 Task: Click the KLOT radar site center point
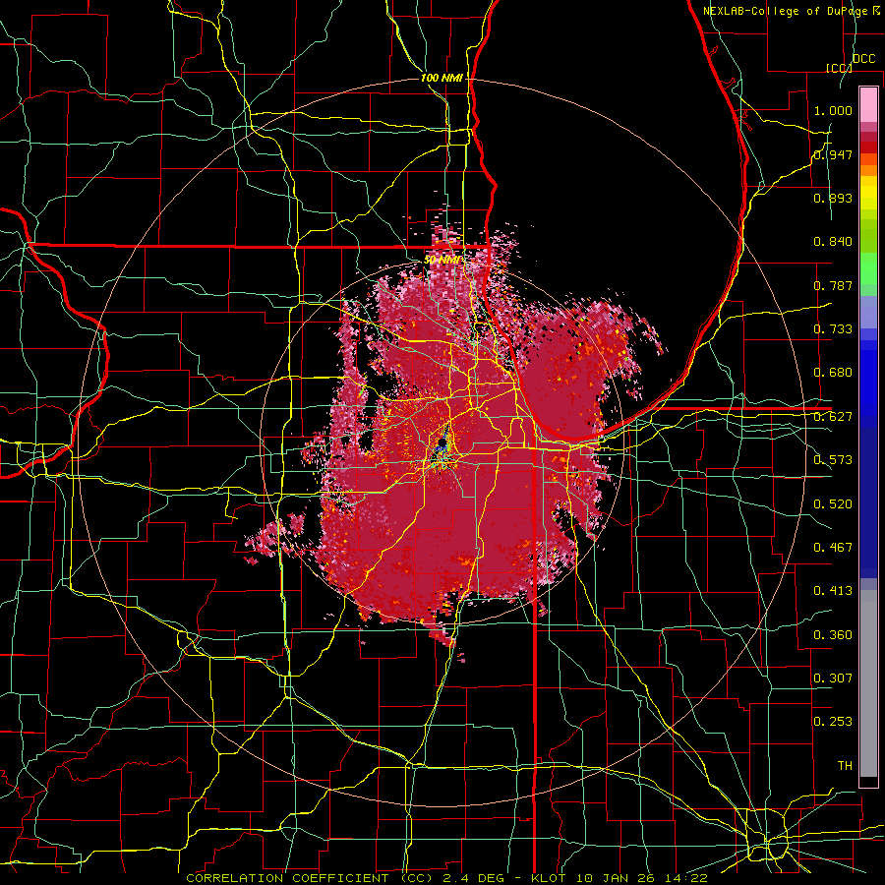(x=442, y=442)
